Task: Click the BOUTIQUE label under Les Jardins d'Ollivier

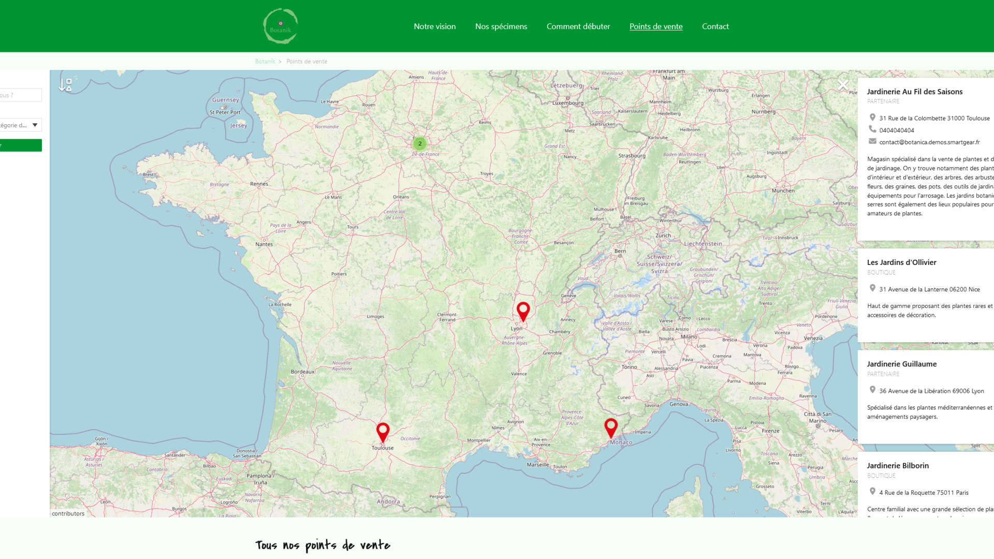Action: pyautogui.click(x=881, y=273)
